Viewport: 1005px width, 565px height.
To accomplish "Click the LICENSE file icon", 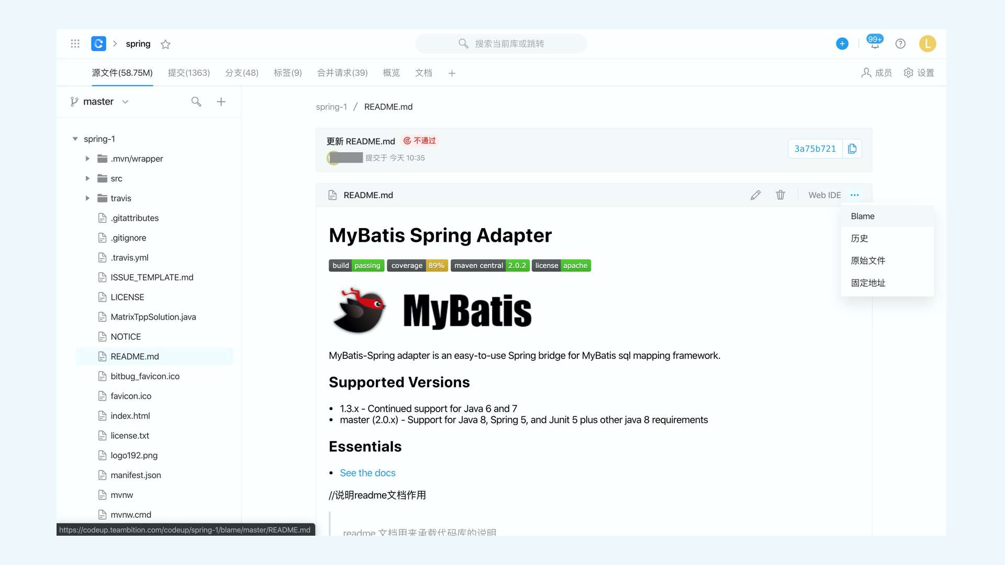I will tap(103, 297).
